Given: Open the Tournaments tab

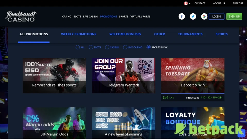Looking at the screenshot, I should point(190,34).
